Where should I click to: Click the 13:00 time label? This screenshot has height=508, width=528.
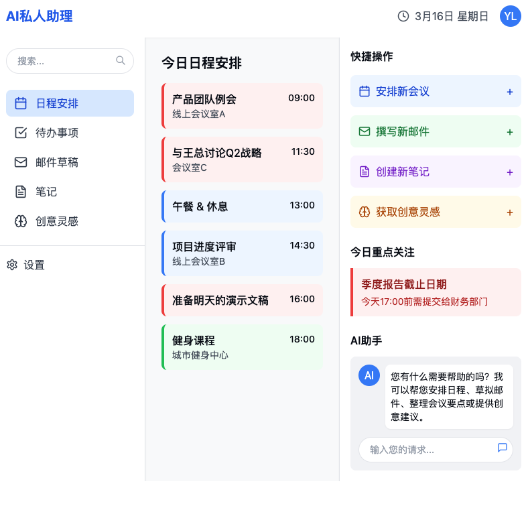point(302,205)
